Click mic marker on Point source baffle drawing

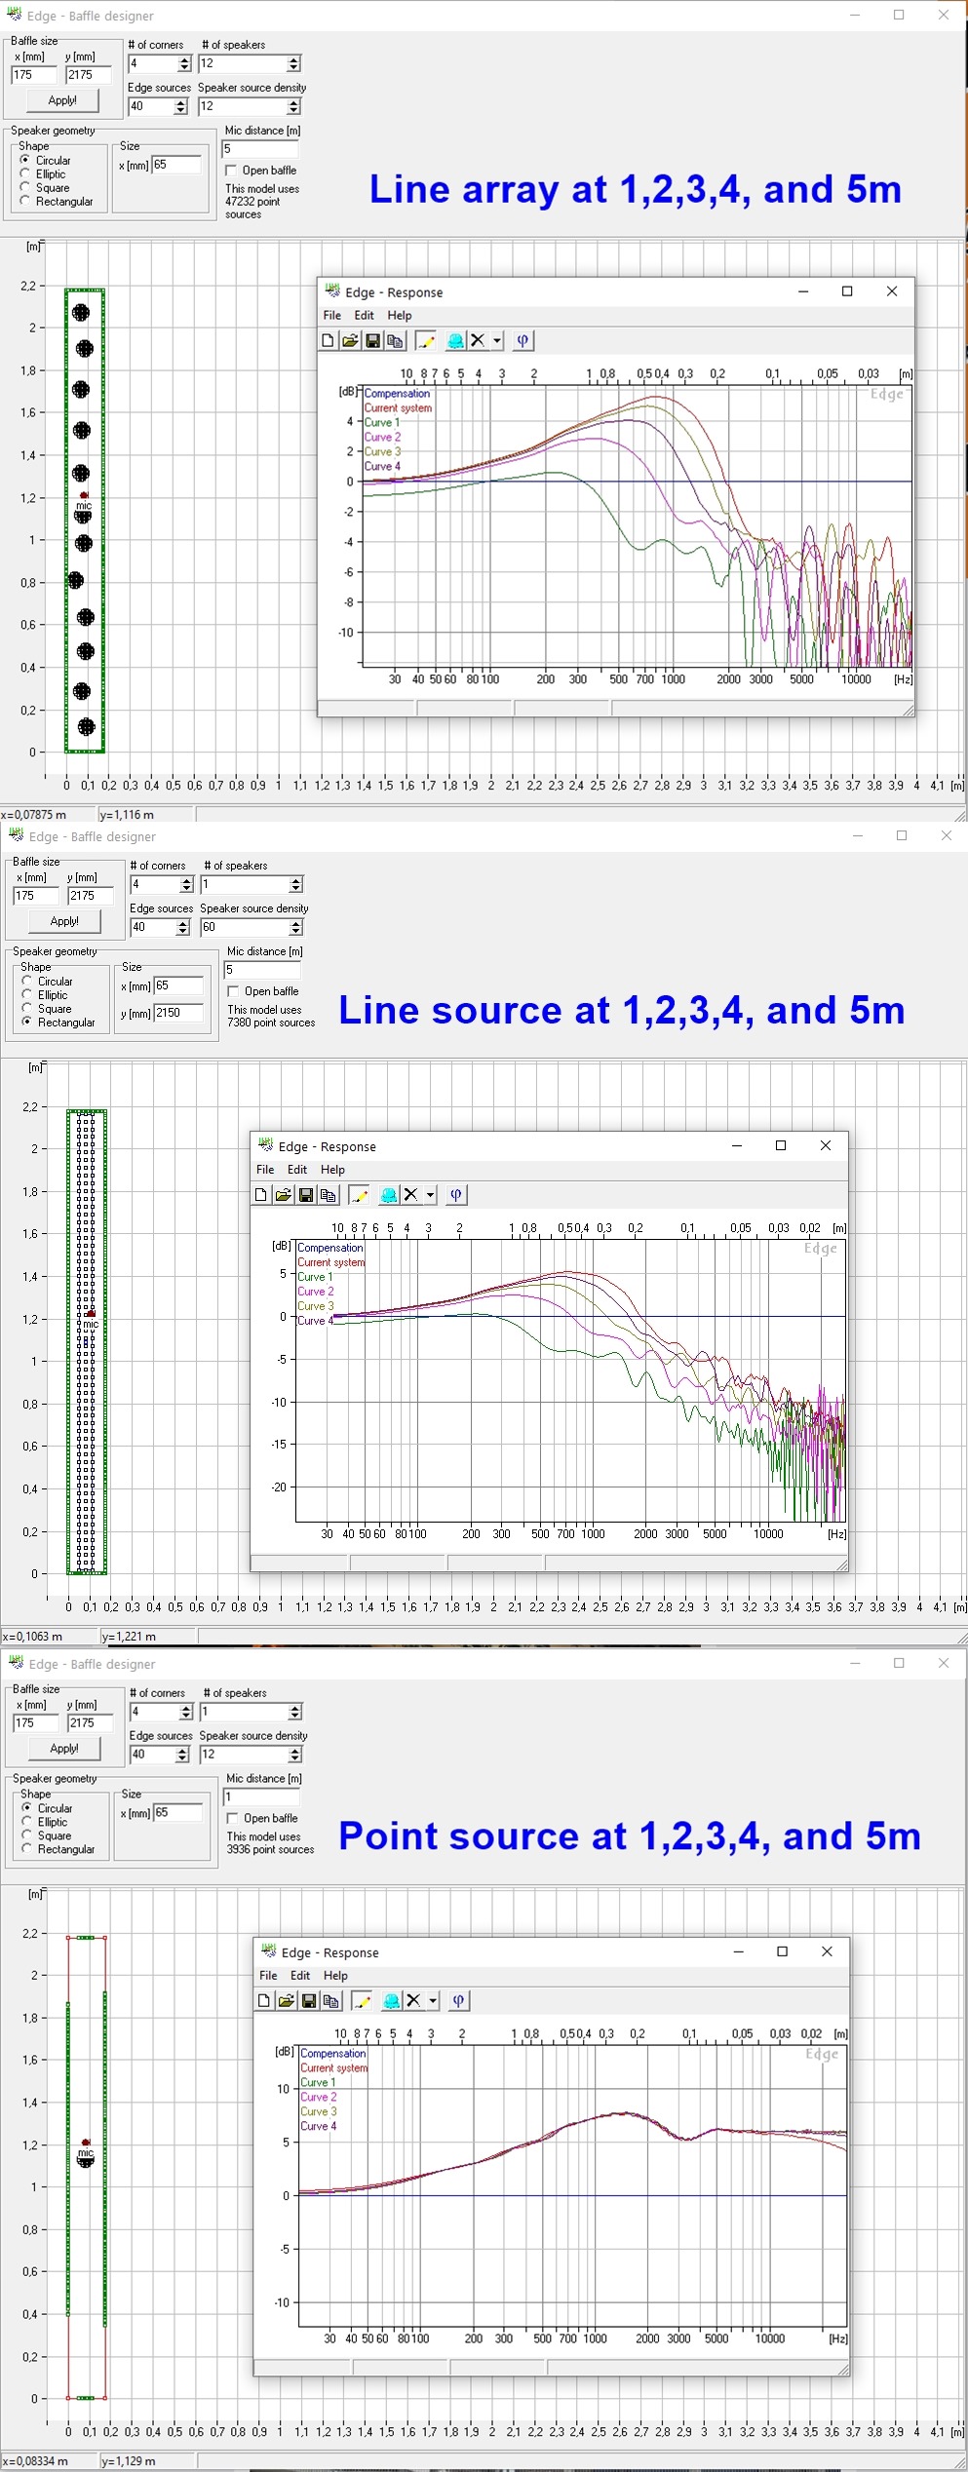tap(86, 2143)
